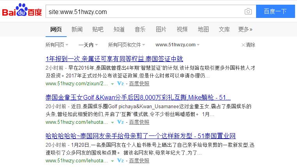Open the 贴吧 tab

pos(98,29)
